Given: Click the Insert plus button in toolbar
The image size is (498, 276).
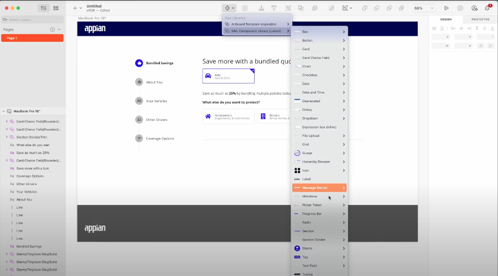Looking at the screenshot, I should coord(75,8).
